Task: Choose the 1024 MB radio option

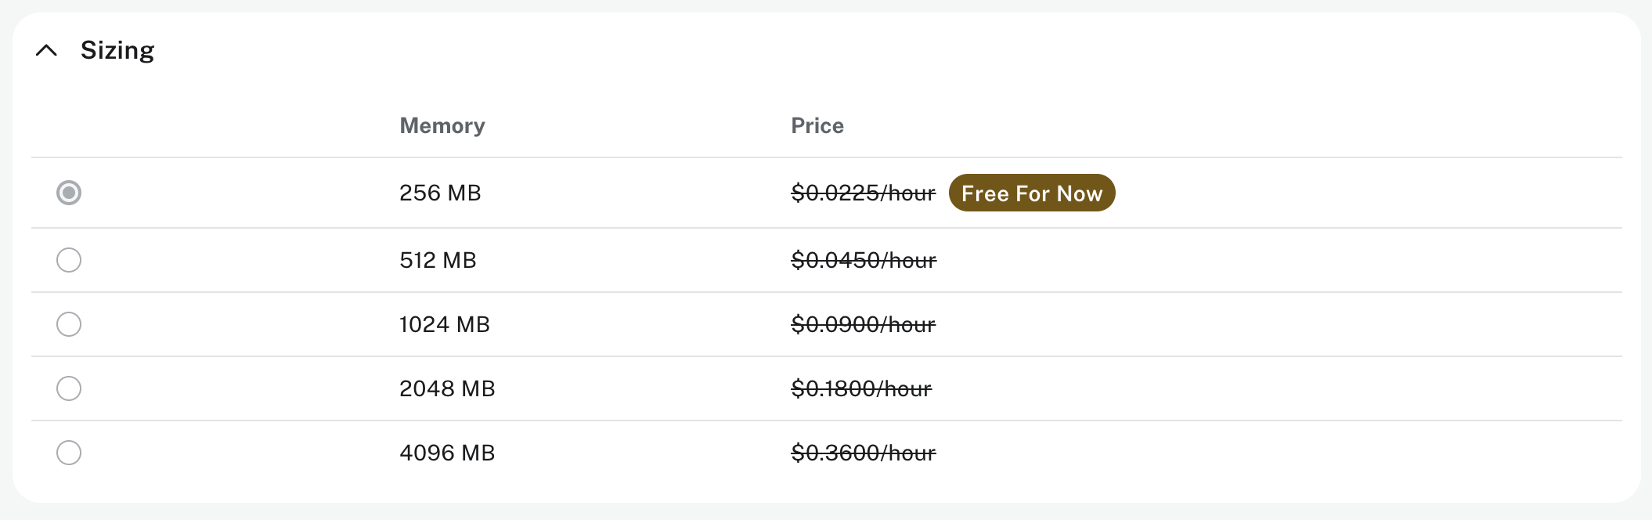Action: (69, 324)
